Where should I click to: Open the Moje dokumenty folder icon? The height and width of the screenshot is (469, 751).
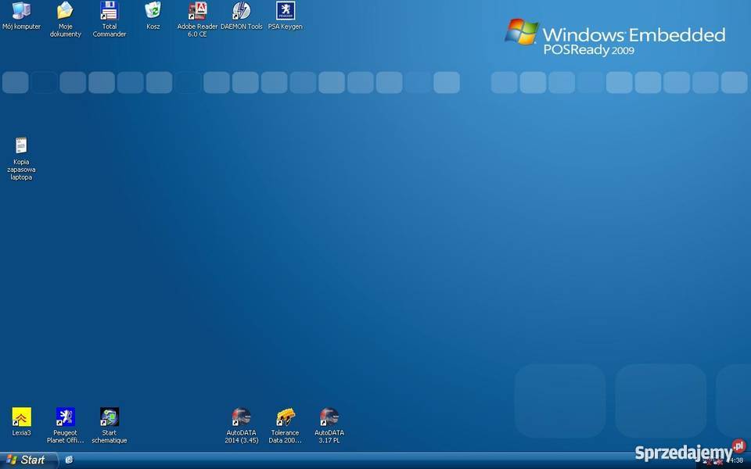pyautogui.click(x=65, y=11)
